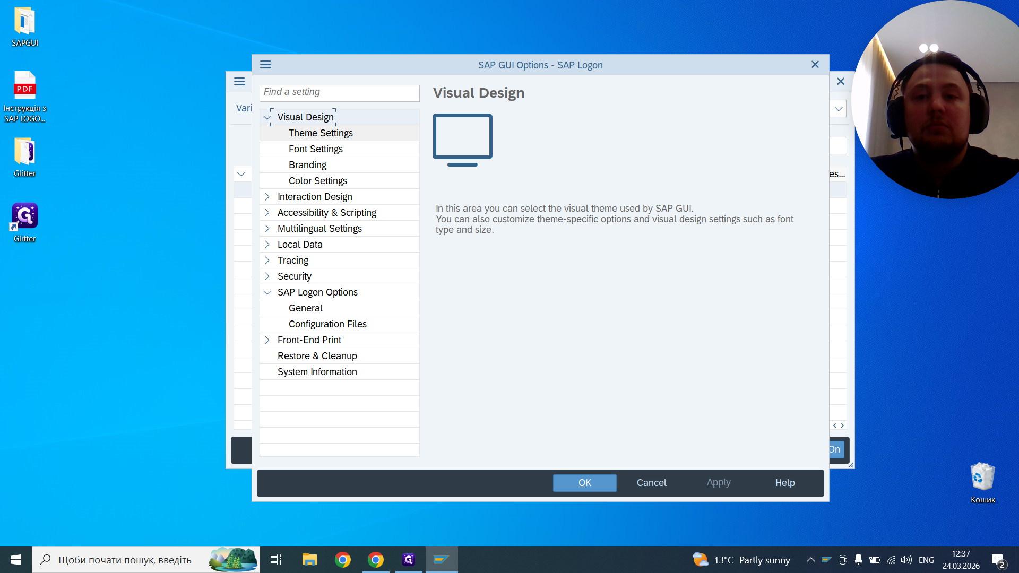
Task: Click the Cancel button
Action: tap(651, 483)
